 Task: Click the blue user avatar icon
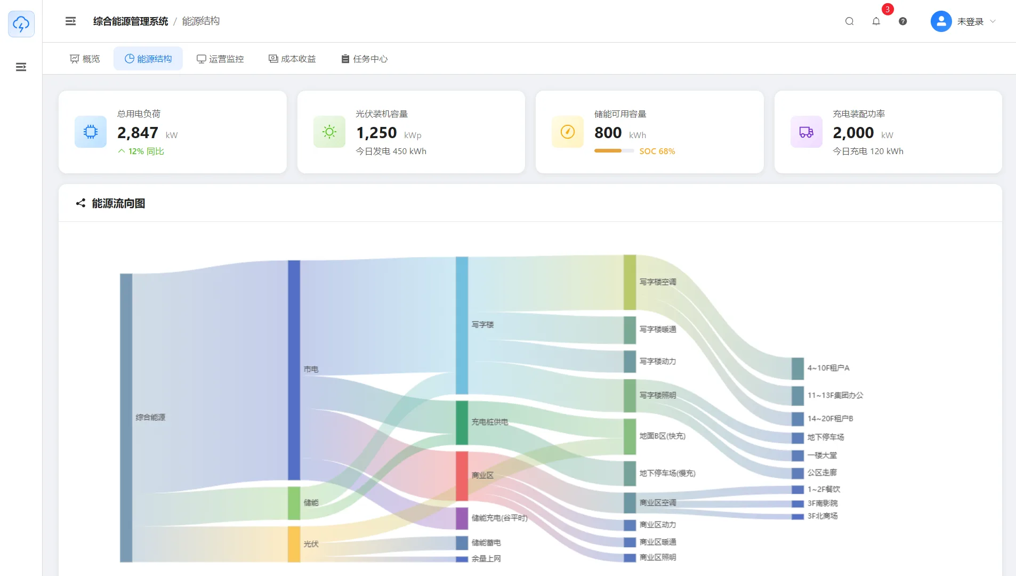pyautogui.click(x=941, y=21)
